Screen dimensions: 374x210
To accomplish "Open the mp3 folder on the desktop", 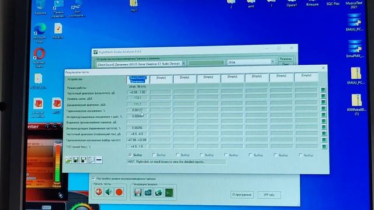I will (134, 6).
